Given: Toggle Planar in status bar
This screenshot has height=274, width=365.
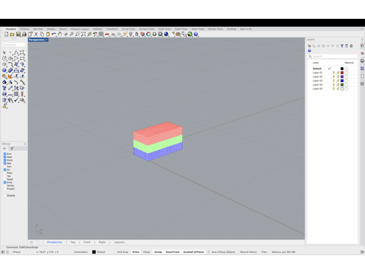Looking at the screenshot, I should 147,252.
